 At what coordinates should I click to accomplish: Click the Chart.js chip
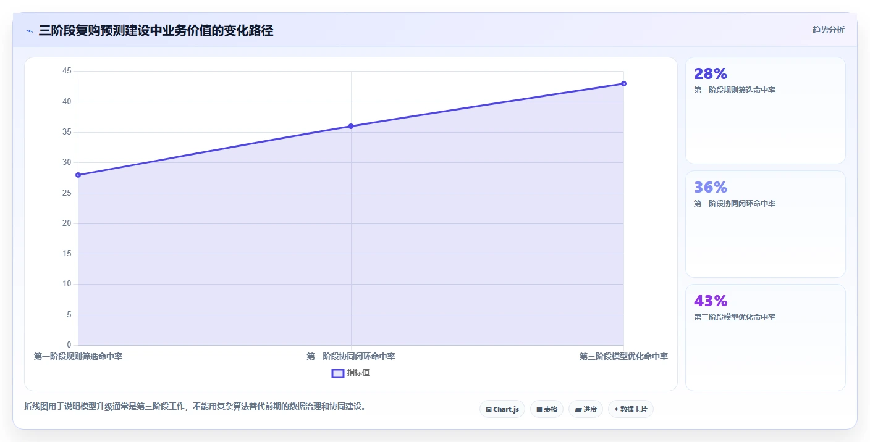(502, 409)
